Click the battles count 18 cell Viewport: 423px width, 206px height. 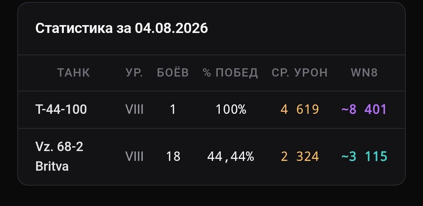tap(173, 157)
